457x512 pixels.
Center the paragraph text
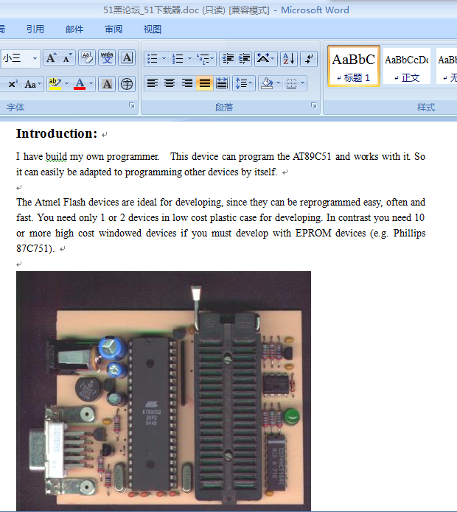(170, 83)
